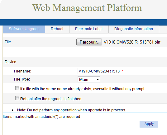
Task: Check Reboot after the upgrade is finished
Action: click(17, 98)
